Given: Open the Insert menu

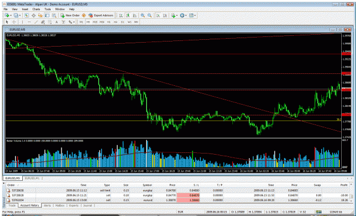Looking at the screenshot, I should (x=25, y=9).
